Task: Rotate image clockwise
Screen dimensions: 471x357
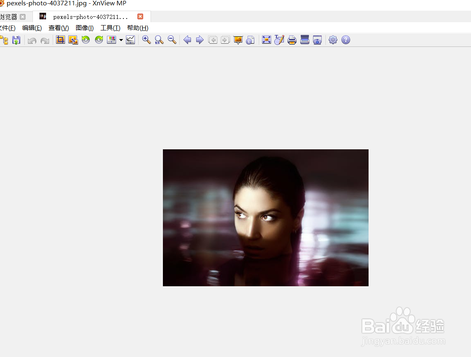Action: [x=99, y=39]
